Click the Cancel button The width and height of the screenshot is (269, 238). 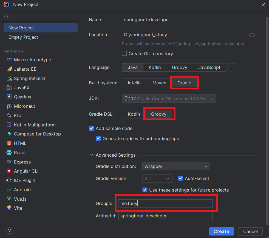pos(250,231)
